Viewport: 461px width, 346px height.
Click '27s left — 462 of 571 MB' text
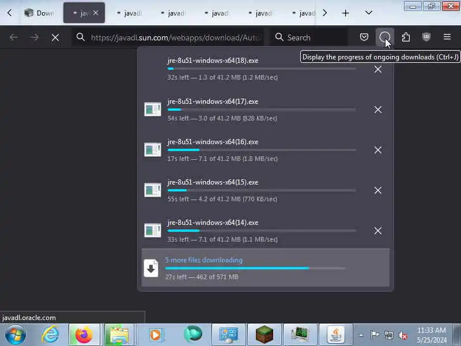tap(202, 277)
